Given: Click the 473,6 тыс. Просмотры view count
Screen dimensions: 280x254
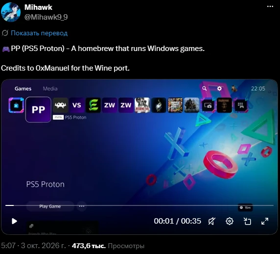Looking at the screenshot, I should pyautogui.click(x=108, y=246).
